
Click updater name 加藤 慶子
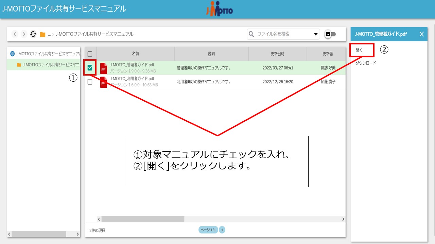(x=328, y=82)
